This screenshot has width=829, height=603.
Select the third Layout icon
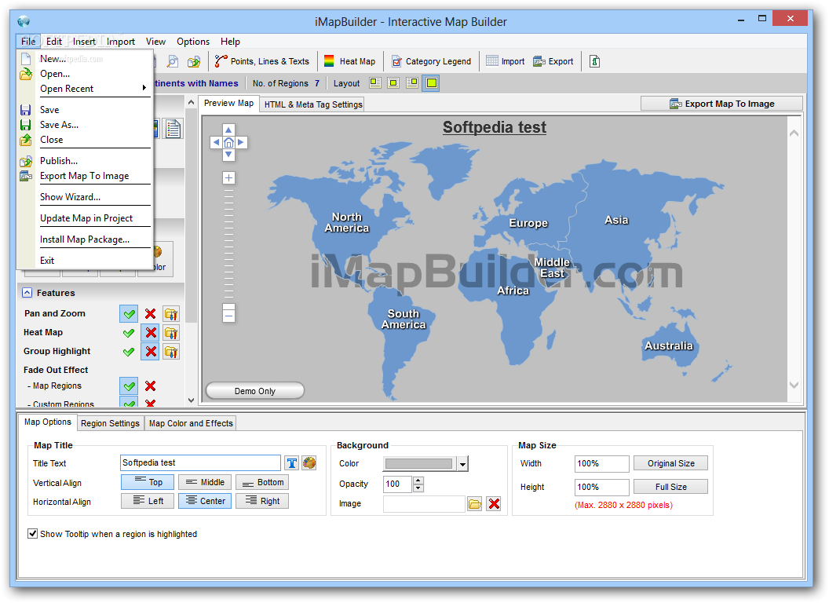[412, 83]
